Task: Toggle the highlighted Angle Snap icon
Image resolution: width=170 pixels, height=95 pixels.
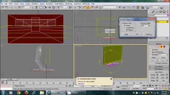Action: (88, 7)
